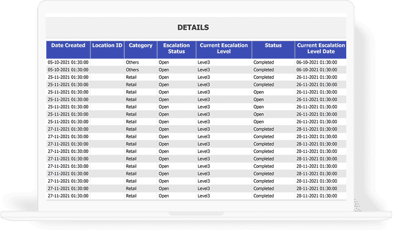393x236 pixels.
Task: Select the Current Escalation Level Date header
Action: (321, 49)
